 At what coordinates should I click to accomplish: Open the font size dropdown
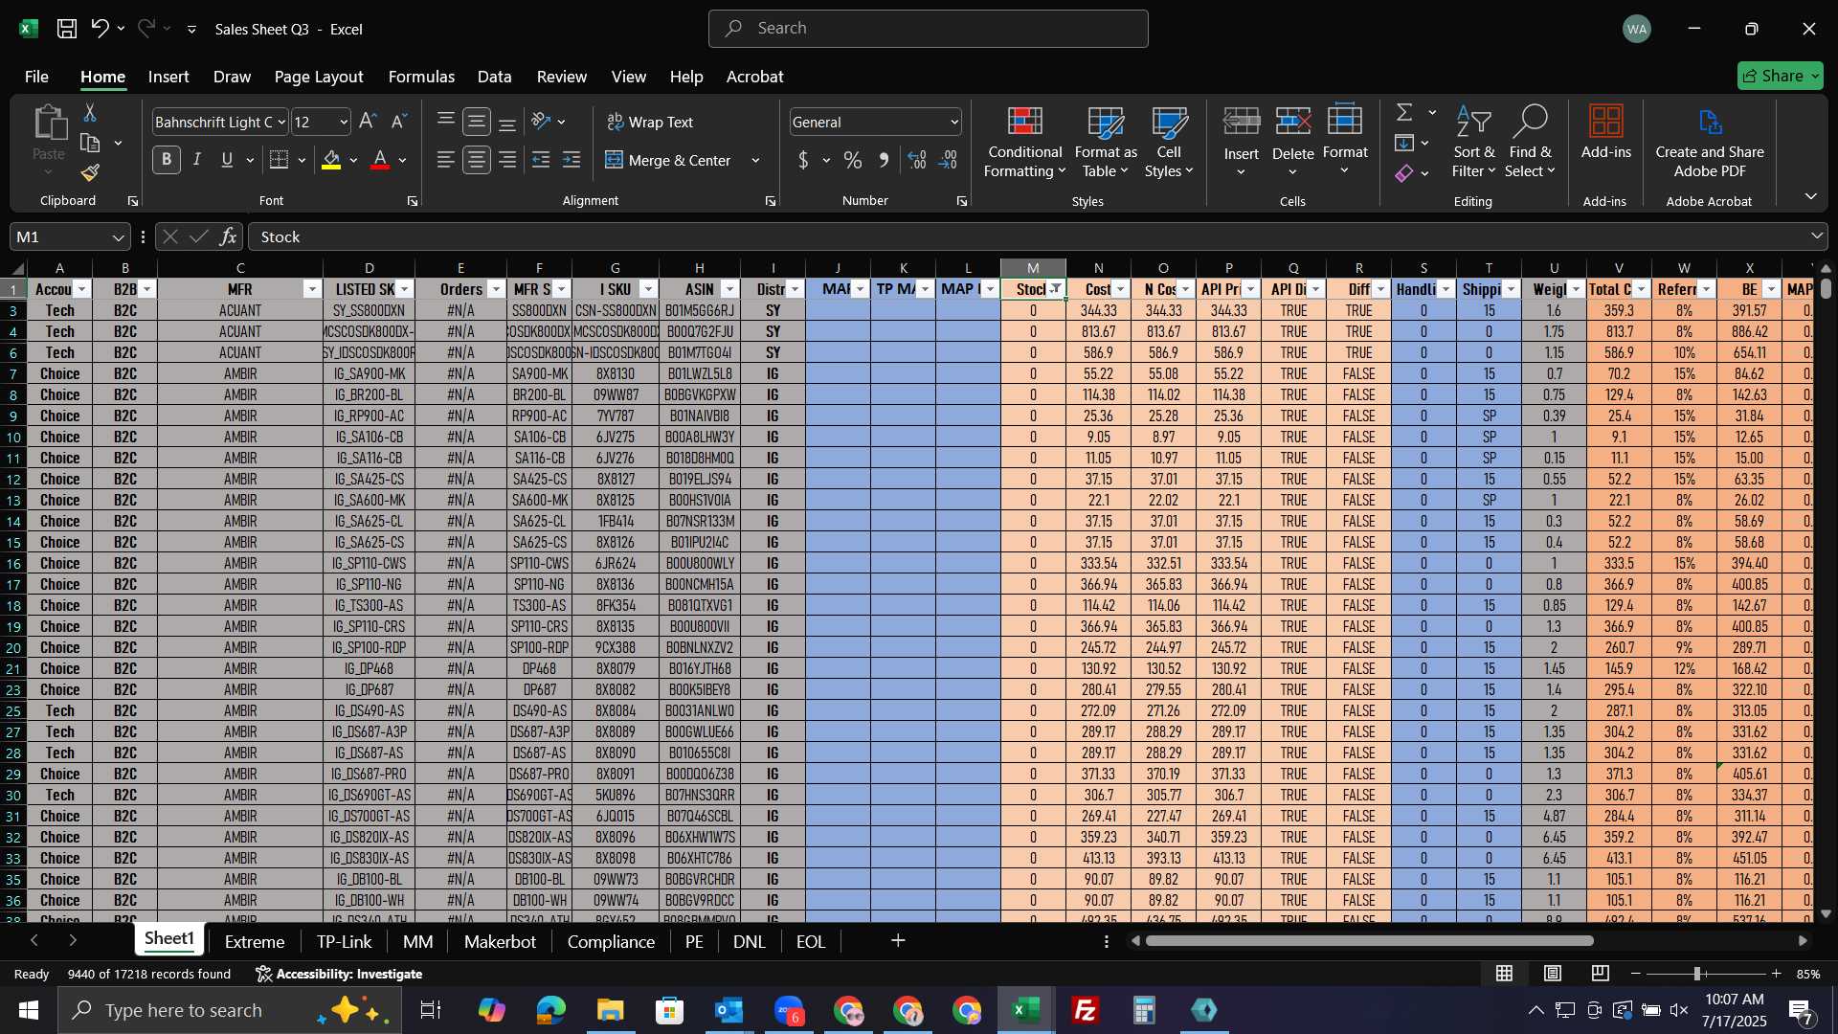point(344,123)
